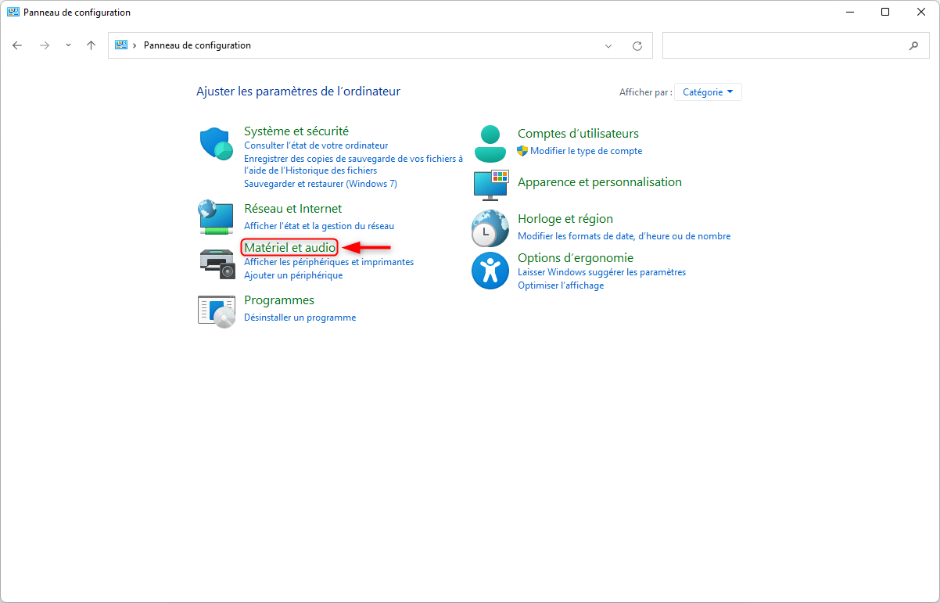Click Consulter l'état de votre ordinateur
This screenshot has height=603, width=940.
click(x=316, y=145)
